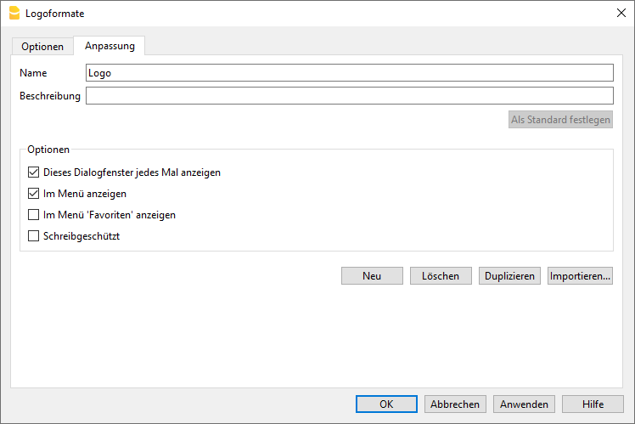Uncheck Dieses Dialogfenster jedes Mal anzeigen

point(34,172)
